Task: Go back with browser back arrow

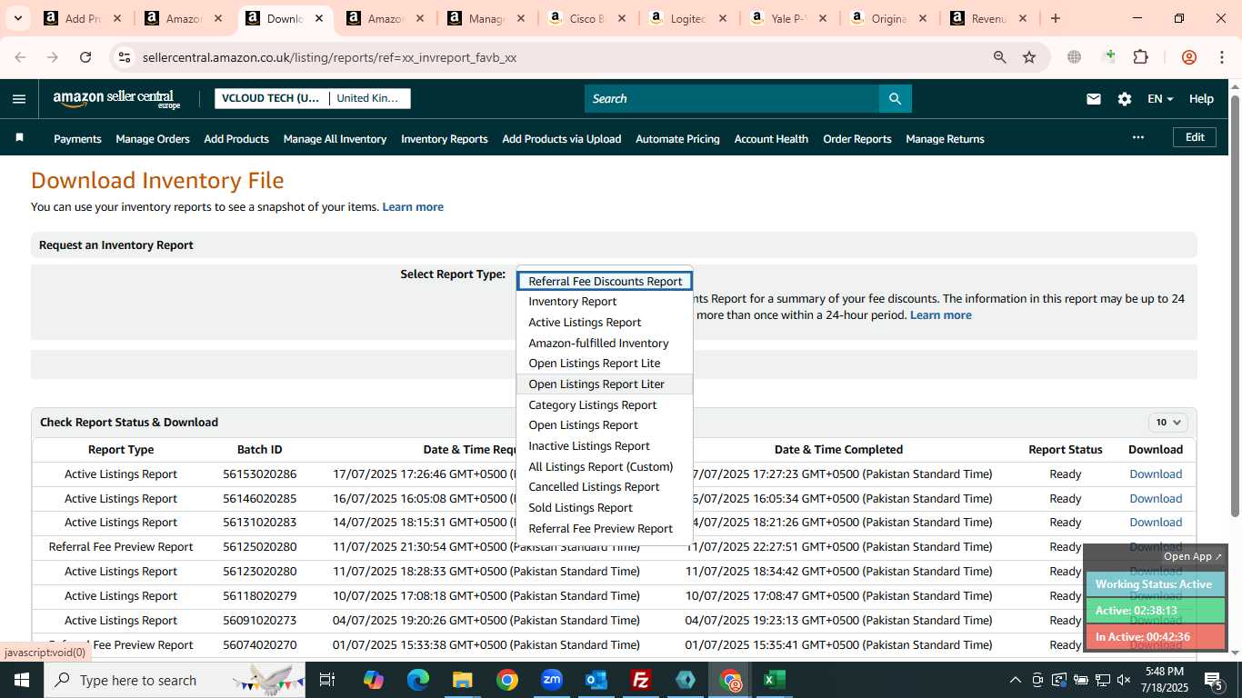Action: coord(20,57)
